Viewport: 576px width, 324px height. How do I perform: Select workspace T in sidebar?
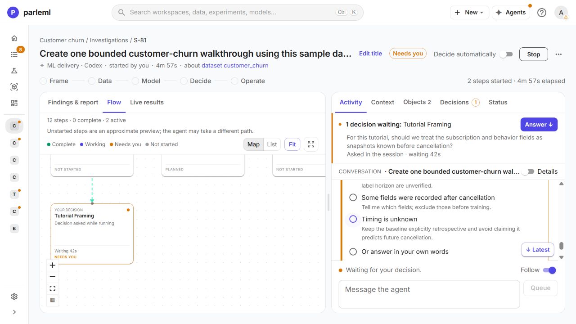14,194
